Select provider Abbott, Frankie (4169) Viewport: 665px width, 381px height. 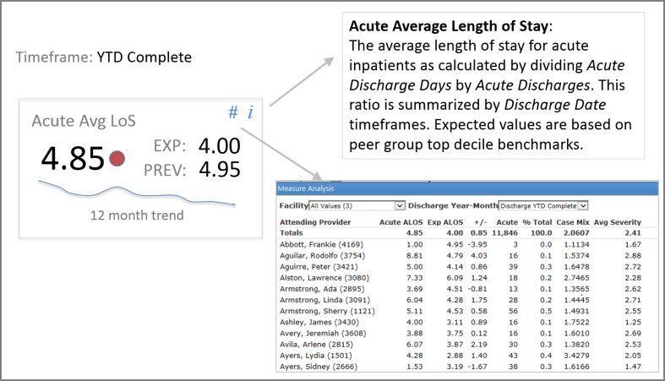click(x=317, y=243)
